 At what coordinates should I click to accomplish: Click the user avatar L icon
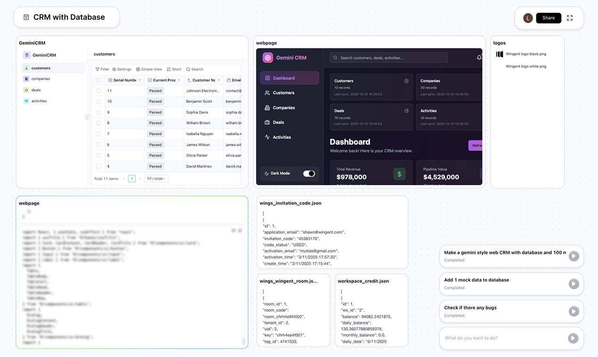(x=528, y=18)
